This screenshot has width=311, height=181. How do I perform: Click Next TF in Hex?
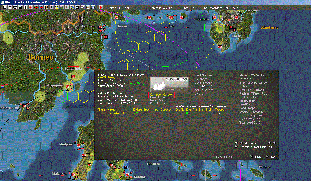225,157
